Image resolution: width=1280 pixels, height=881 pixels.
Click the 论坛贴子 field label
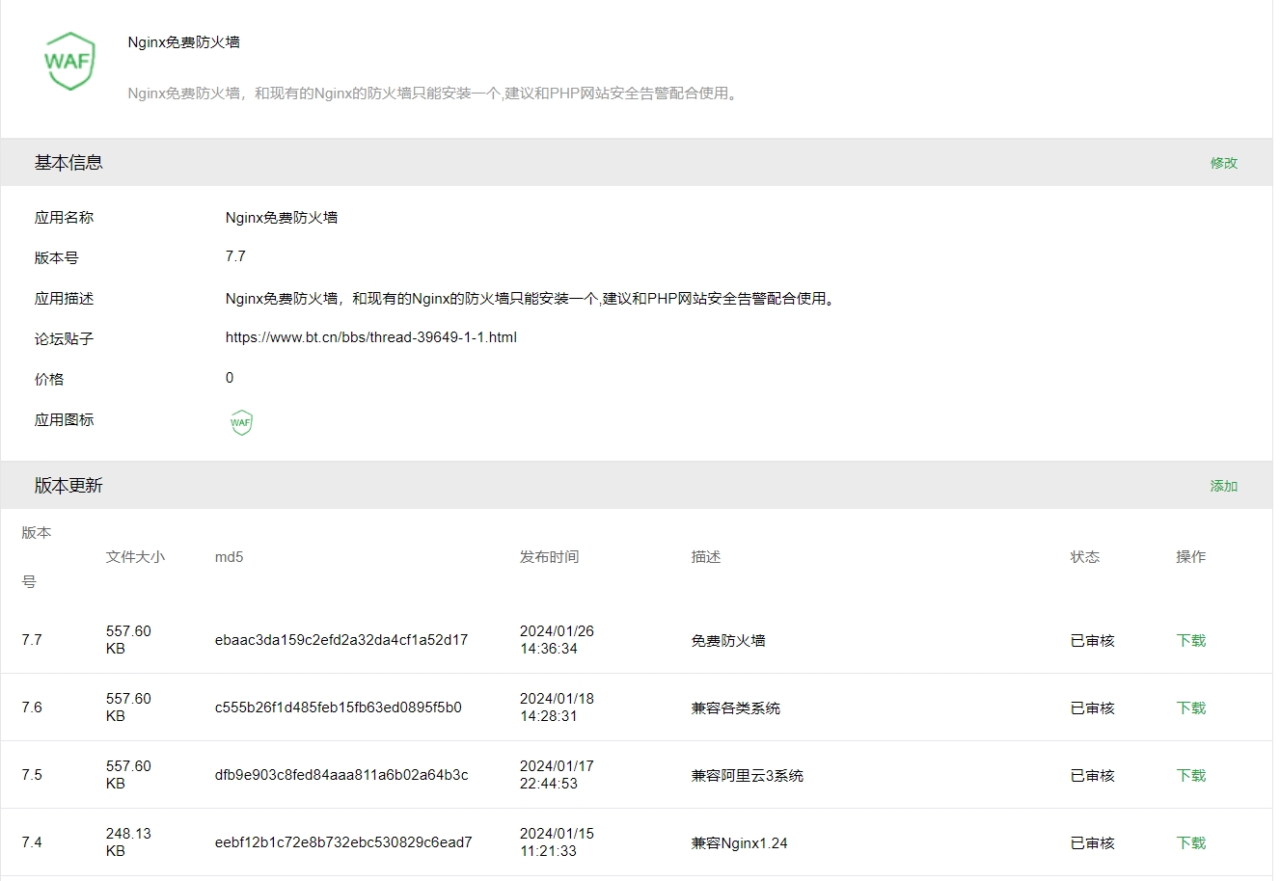pyautogui.click(x=65, y=339)
